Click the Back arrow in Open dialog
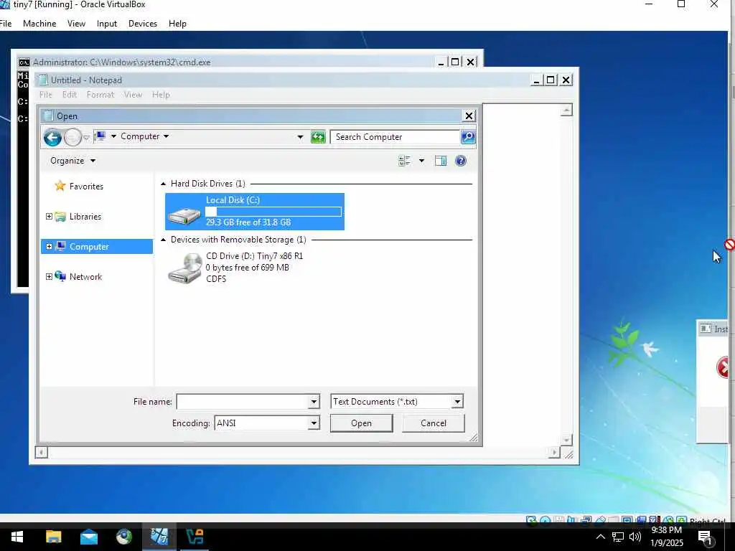This screenshot has height=551, width=735. coord(52,137)
